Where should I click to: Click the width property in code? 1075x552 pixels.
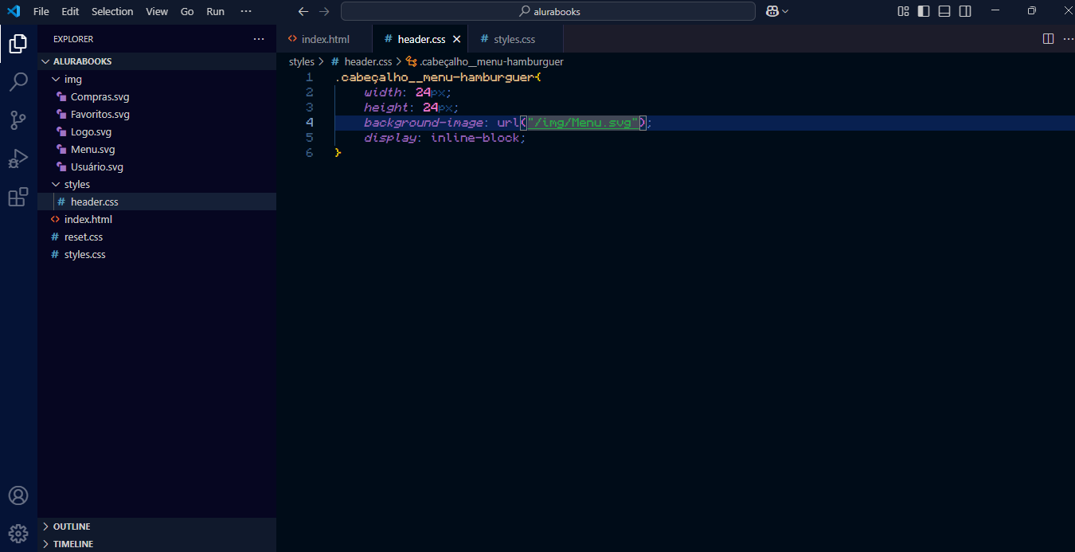coord(383,92)
